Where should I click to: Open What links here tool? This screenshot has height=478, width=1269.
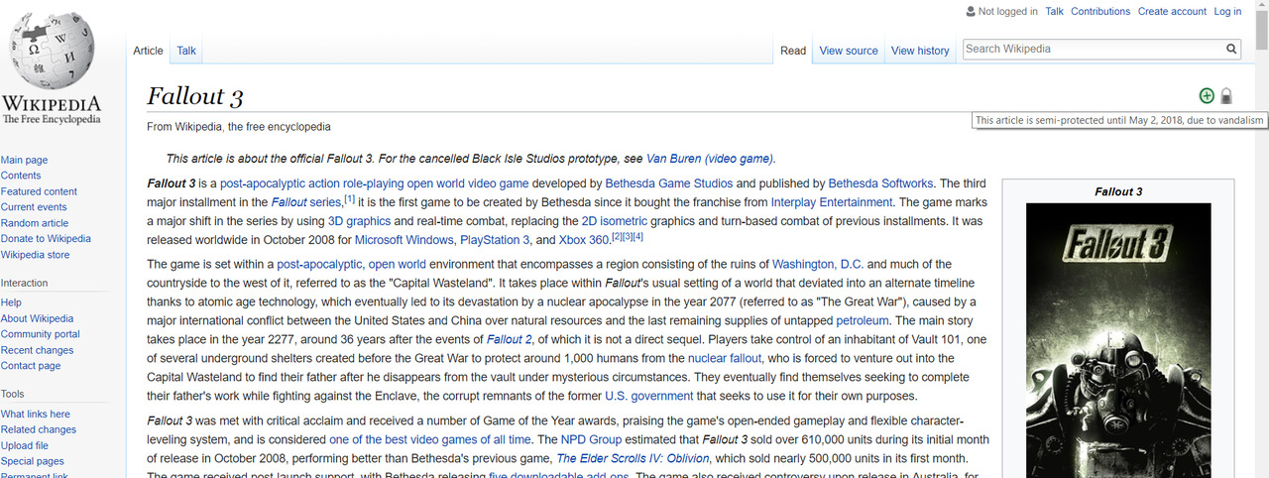pos(36,414)
